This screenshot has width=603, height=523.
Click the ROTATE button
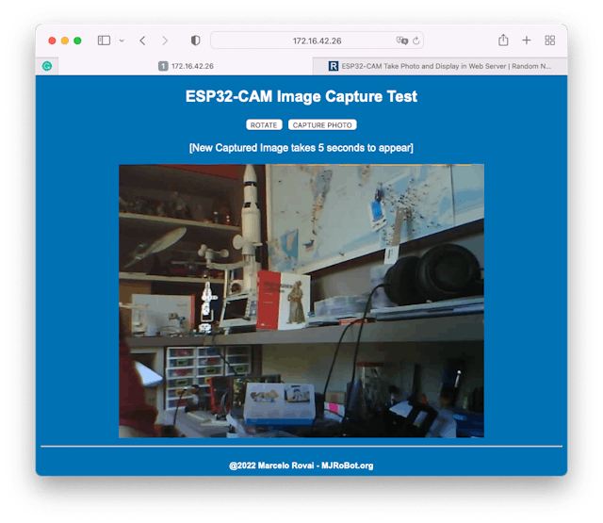point(264,125)
